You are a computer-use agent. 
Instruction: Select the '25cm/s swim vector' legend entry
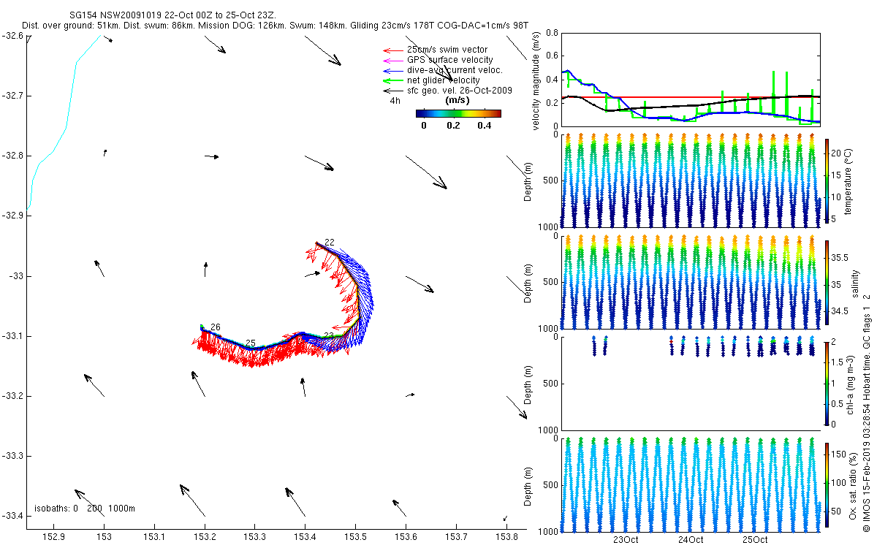[x=447, y=50]
